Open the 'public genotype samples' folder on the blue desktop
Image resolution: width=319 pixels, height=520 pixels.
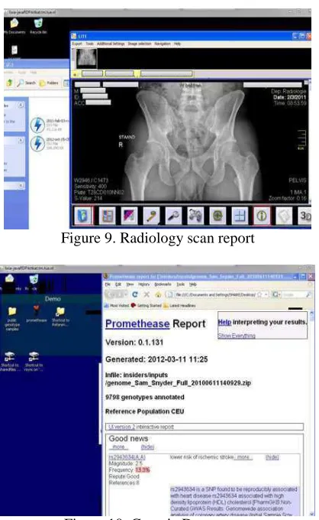(12, 319)
